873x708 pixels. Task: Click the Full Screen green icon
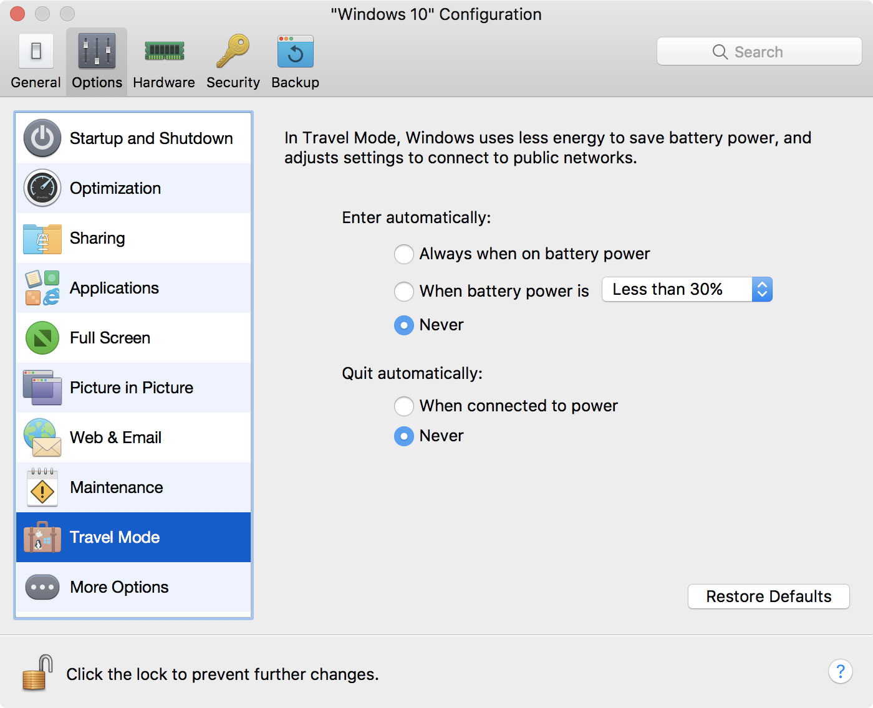[42, 338]
